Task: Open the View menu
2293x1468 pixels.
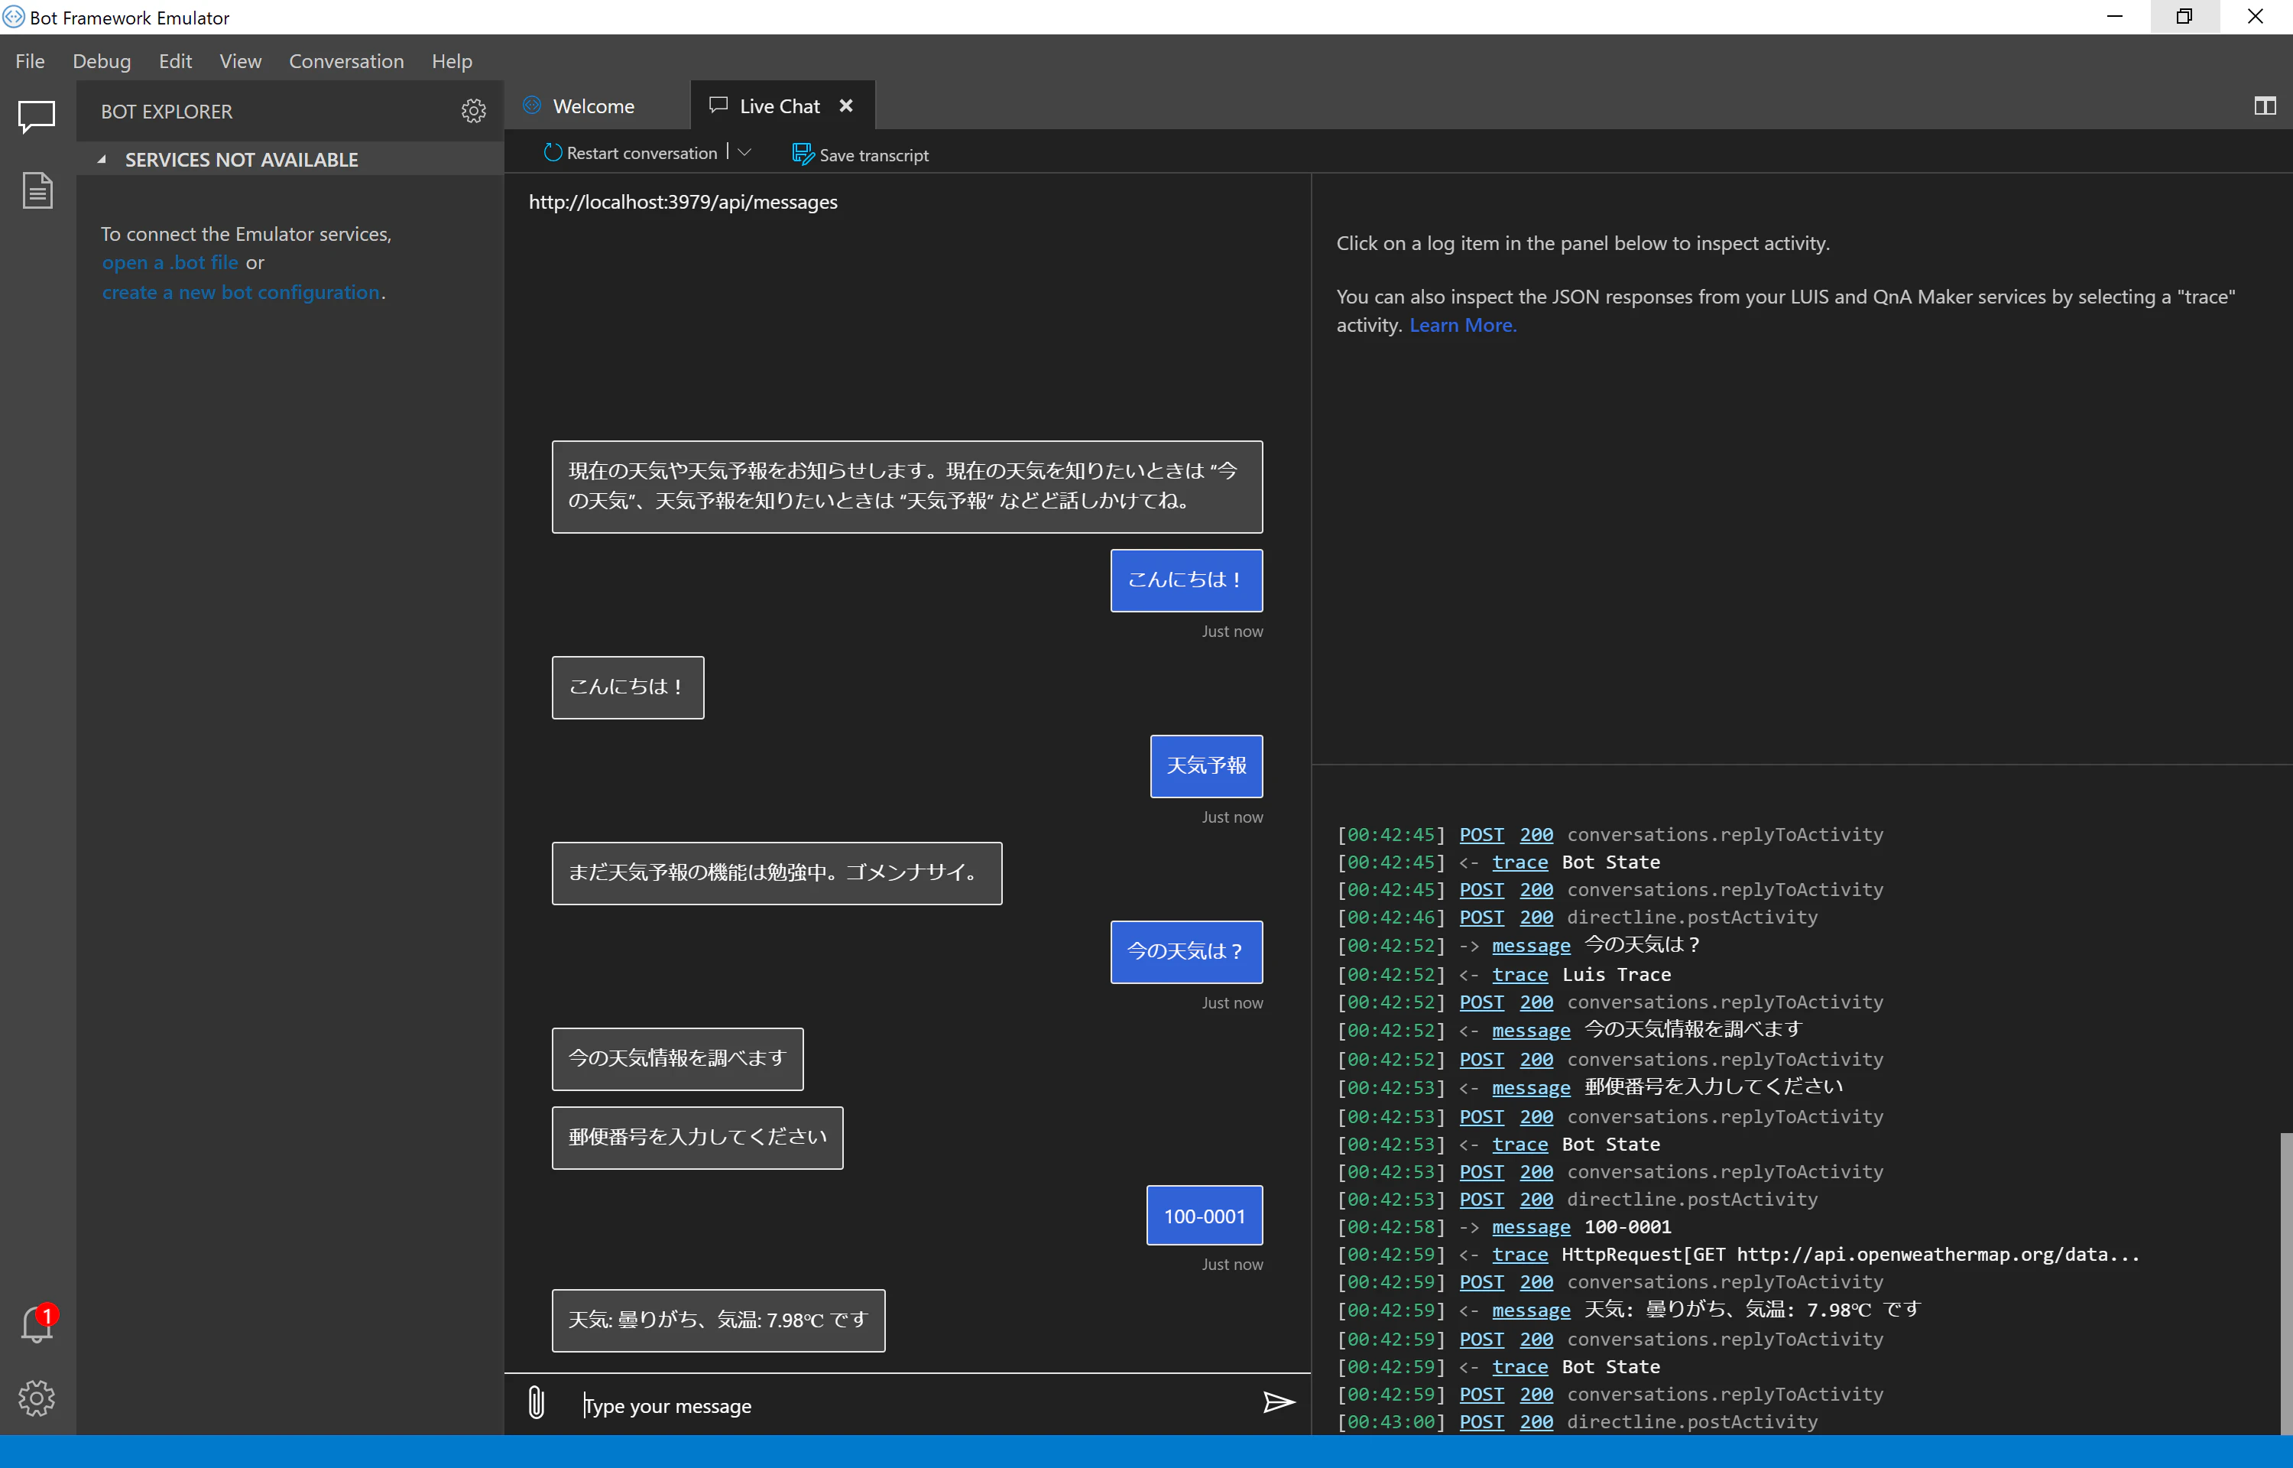Action: coord(240,61)
